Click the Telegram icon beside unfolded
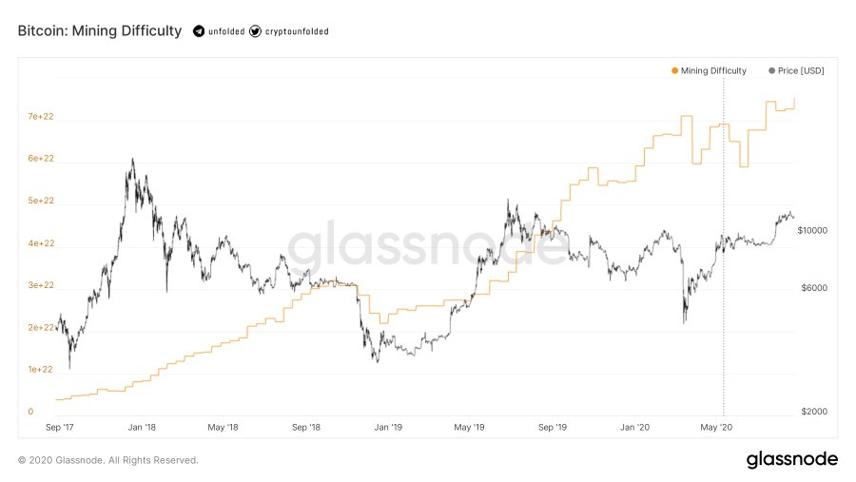The width and height of the screenshot is (856, 482). coord(199,31)
